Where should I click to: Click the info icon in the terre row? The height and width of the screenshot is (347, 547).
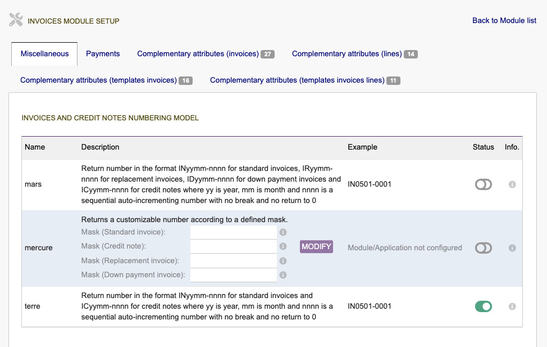pyautogui.click(x=512, y=307)
